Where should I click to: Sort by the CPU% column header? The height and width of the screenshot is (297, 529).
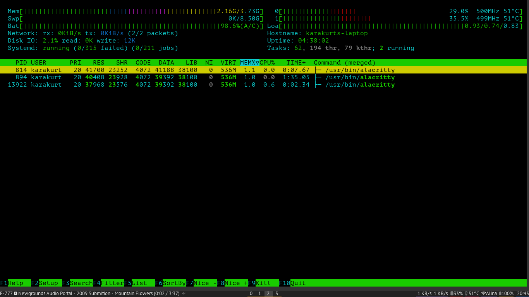click(267, 63)
